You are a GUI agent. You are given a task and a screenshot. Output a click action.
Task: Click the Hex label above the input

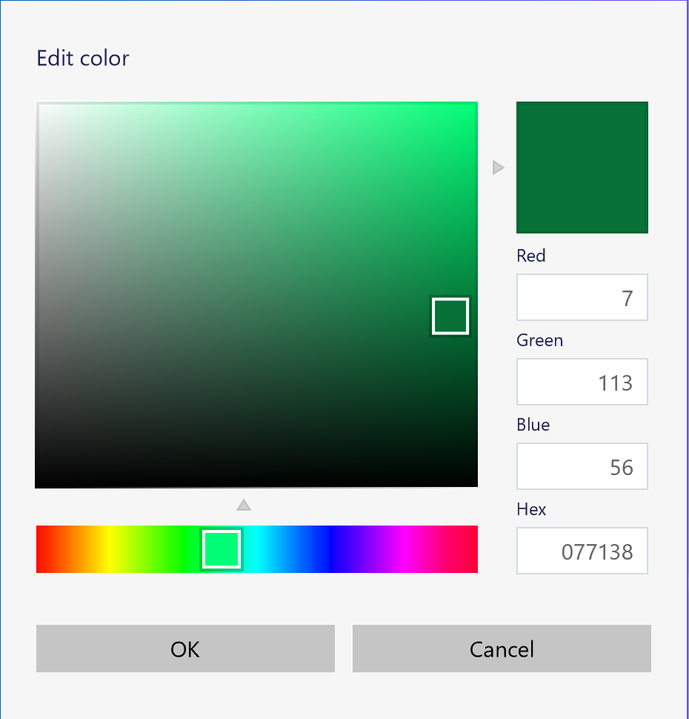point(531,509)
